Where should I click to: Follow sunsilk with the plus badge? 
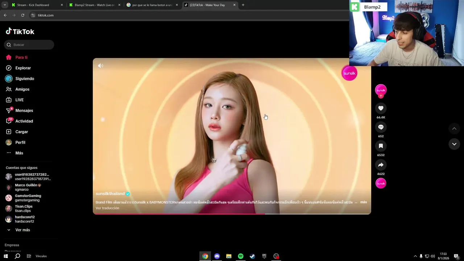(x=381, y=96)
